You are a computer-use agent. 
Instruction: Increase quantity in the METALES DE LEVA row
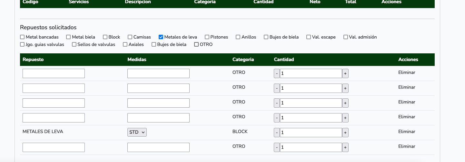pyautogui.click(x=345, y=132)
